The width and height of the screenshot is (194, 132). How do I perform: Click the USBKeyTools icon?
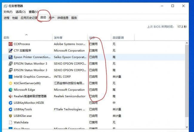10,109
